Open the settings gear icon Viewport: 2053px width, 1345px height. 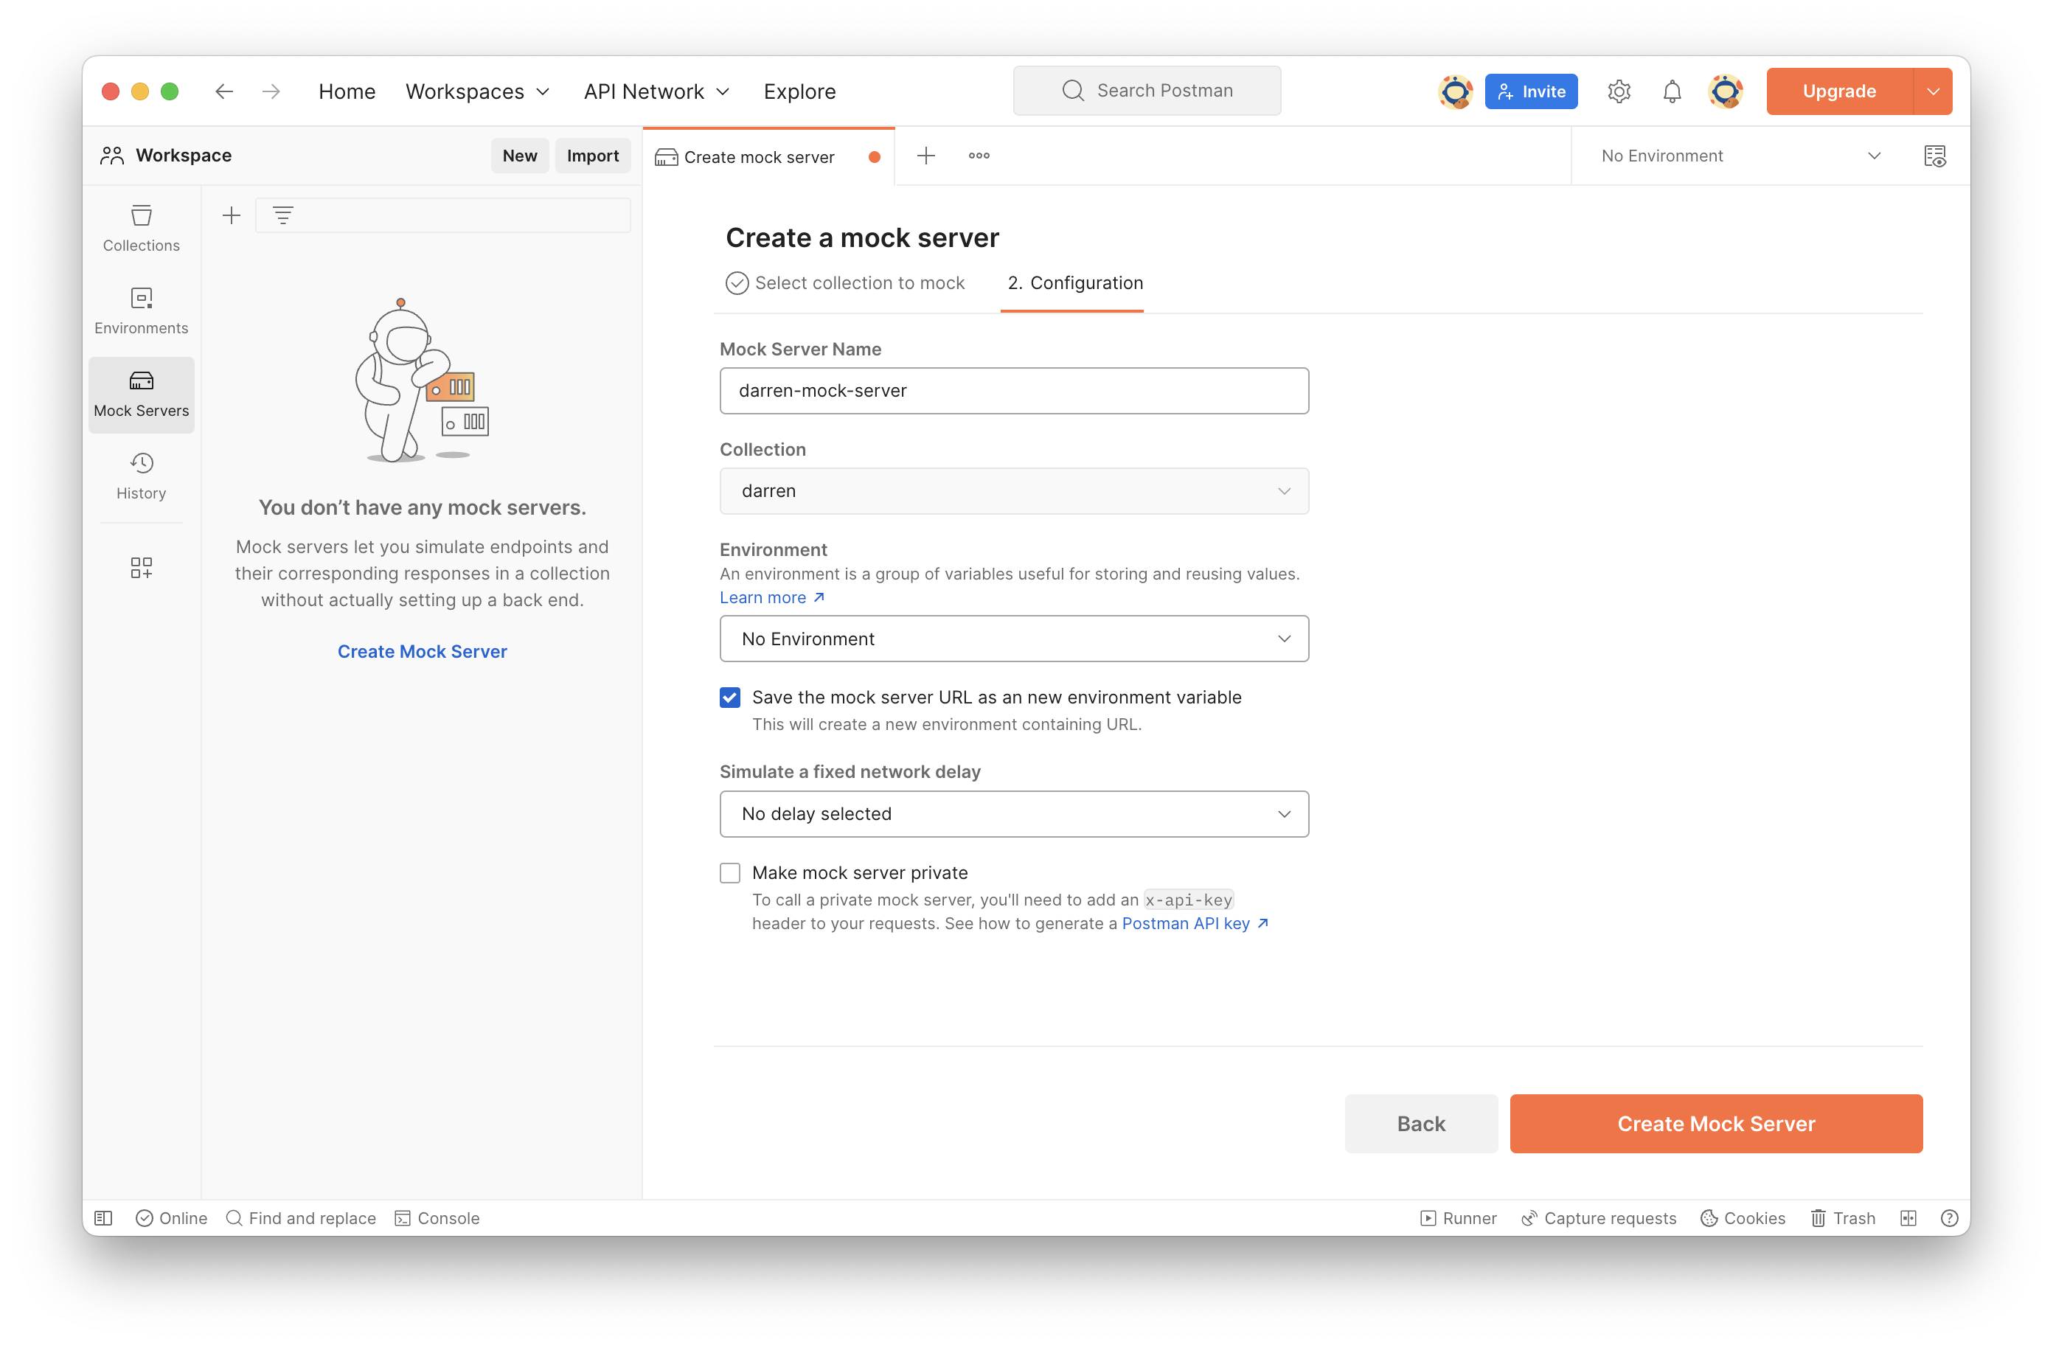tap(1618, 91)
